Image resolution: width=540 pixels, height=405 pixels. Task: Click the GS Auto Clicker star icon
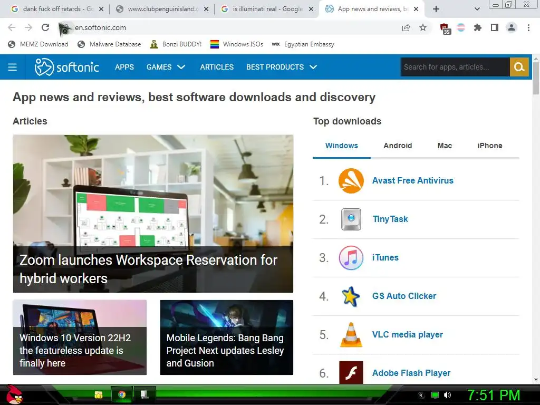coord(351,296)
